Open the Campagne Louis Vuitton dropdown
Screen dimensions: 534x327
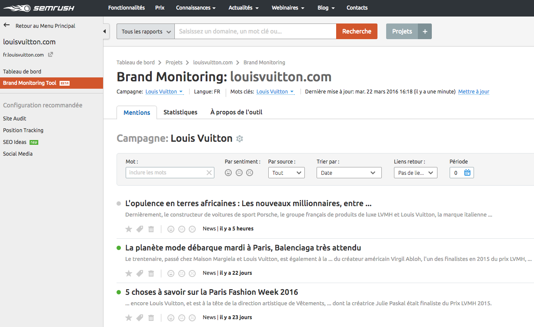[x=164, y=92]
